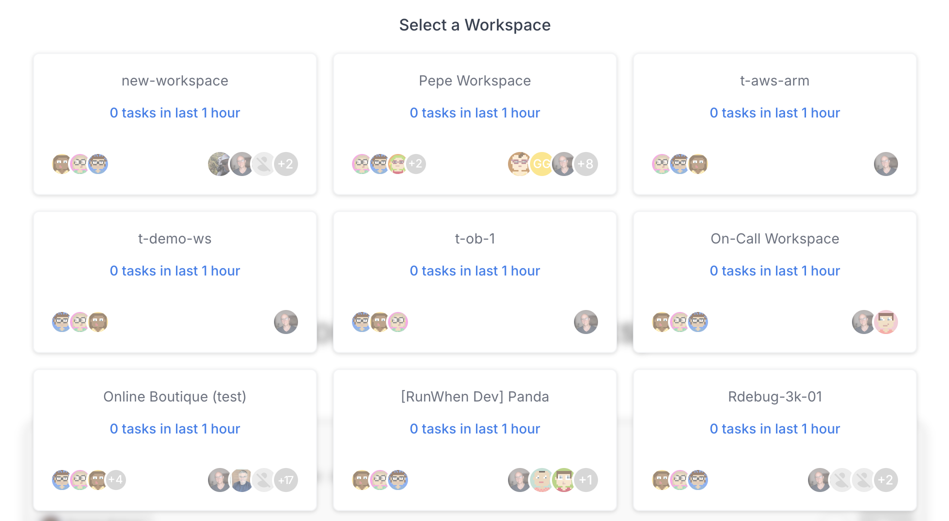Open the Pepe Workspace title
Viewport: 949px width, 521px height.
(475, 80)
